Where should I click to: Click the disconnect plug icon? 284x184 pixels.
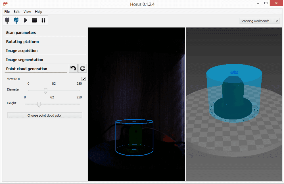[16, 20]
